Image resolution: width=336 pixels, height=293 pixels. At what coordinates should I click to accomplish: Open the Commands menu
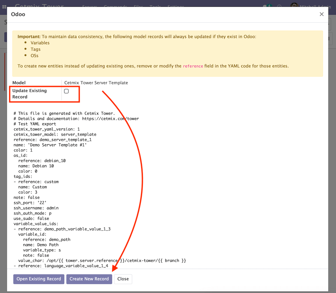[x=115, y=6]
